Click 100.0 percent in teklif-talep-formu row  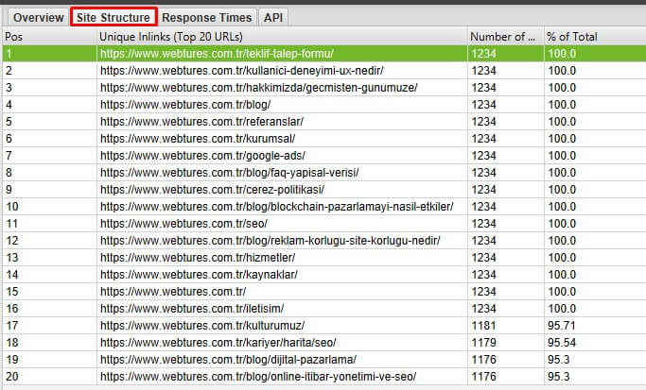pyautogui.click(x=595, y=54)
